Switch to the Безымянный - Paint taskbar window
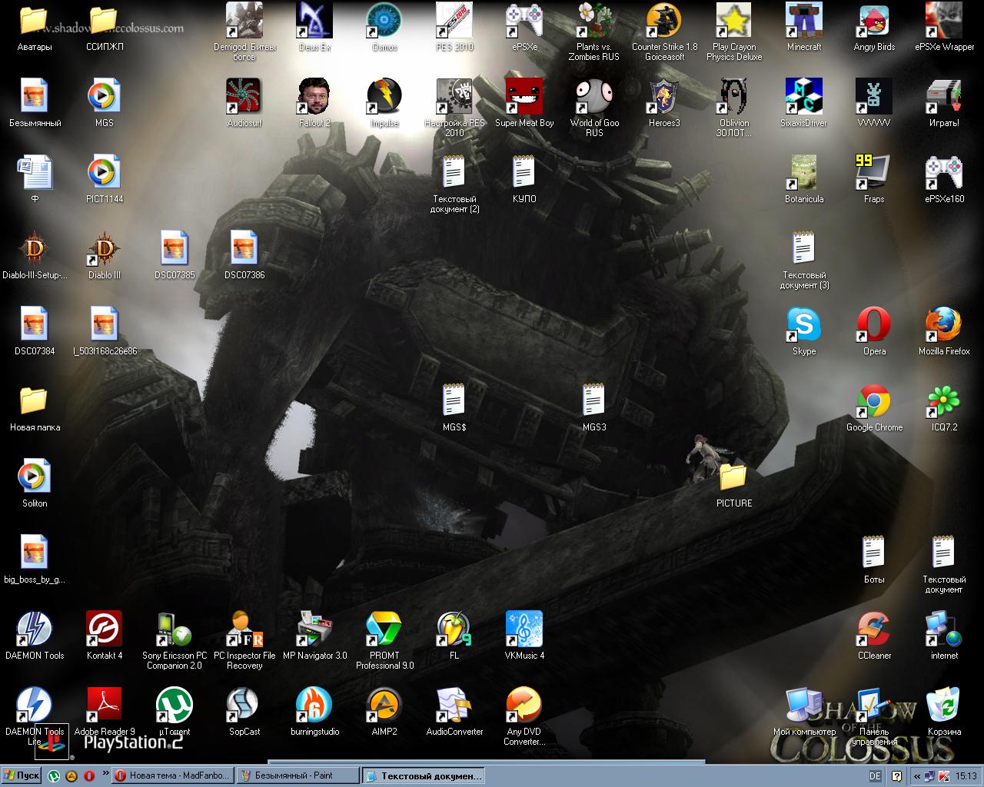This screenshot has height=787, width=984. coord(297,775)
